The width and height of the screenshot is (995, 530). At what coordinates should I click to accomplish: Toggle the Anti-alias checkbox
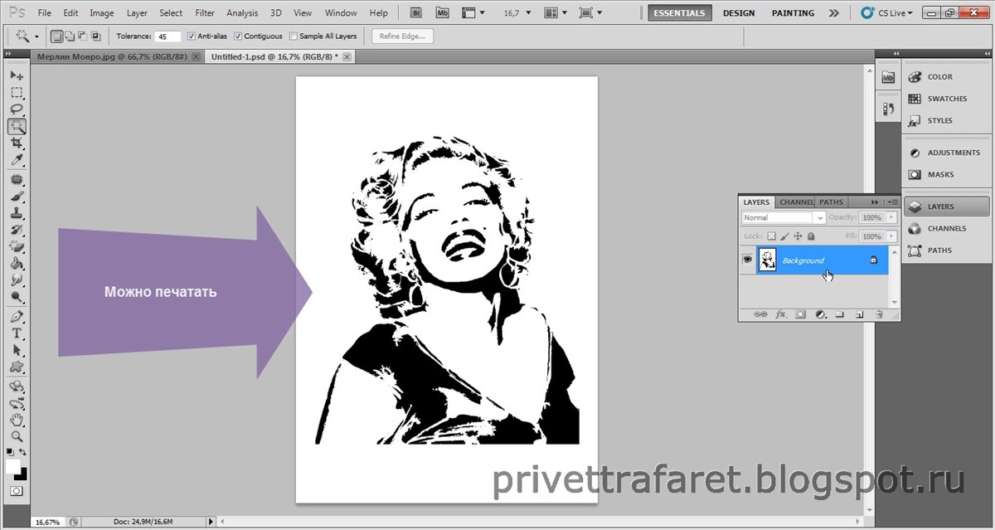pyautogui.click(x=192, y=36)
